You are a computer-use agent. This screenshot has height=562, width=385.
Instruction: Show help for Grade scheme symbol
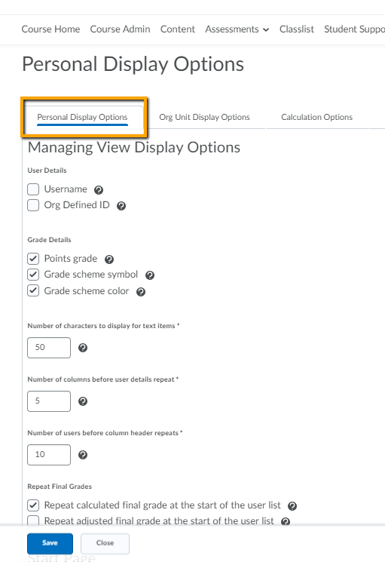(150, 275)
